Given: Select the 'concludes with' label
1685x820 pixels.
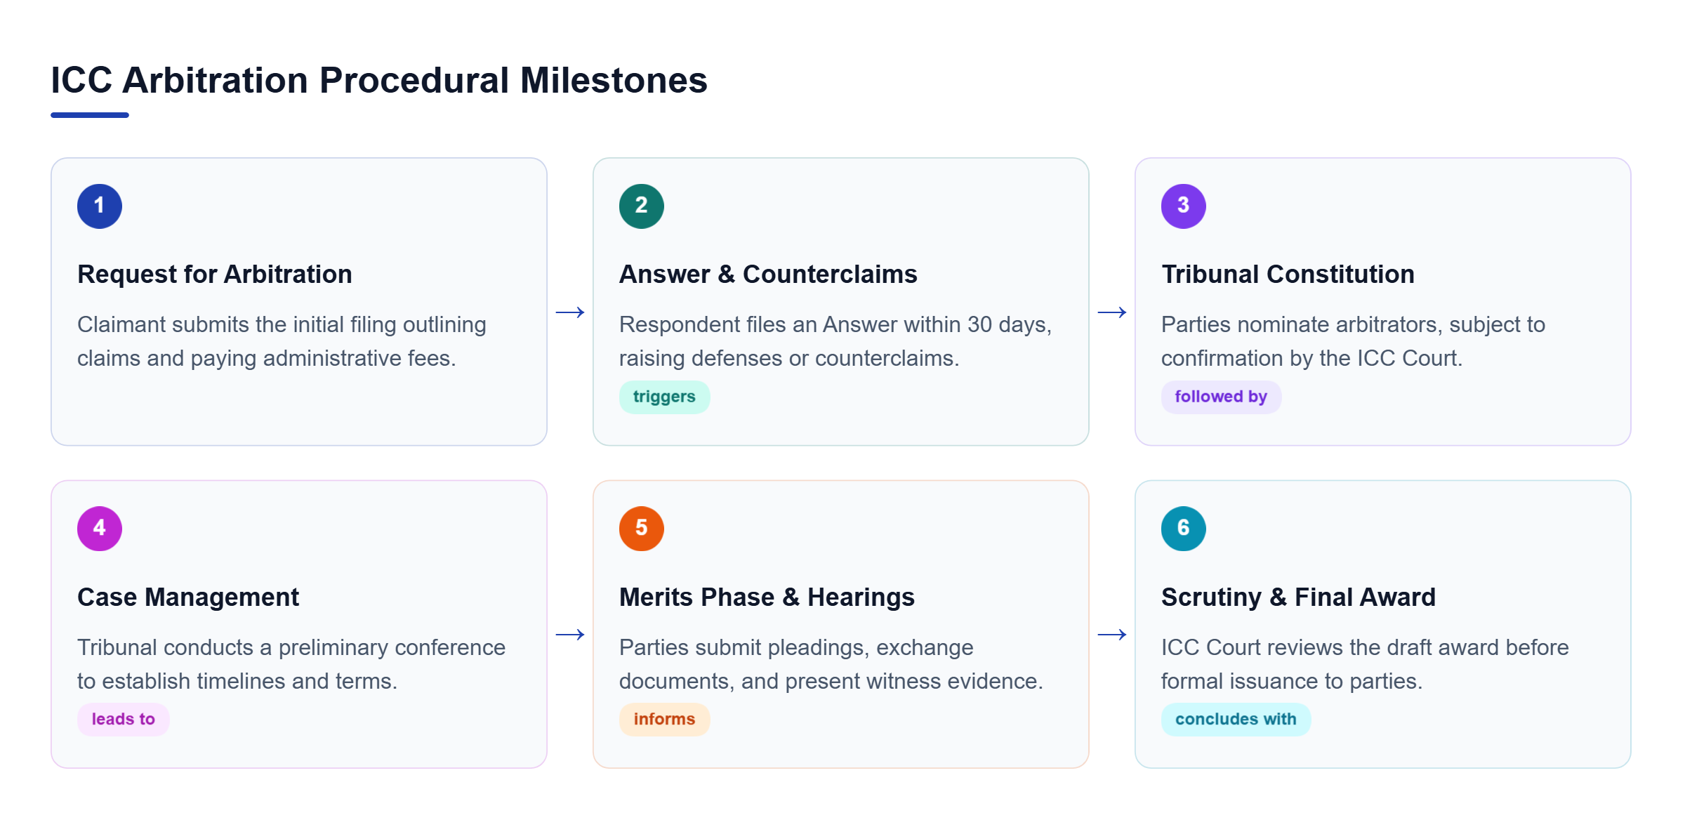Looking at the screenshot, I should [x=1236, y=719].
